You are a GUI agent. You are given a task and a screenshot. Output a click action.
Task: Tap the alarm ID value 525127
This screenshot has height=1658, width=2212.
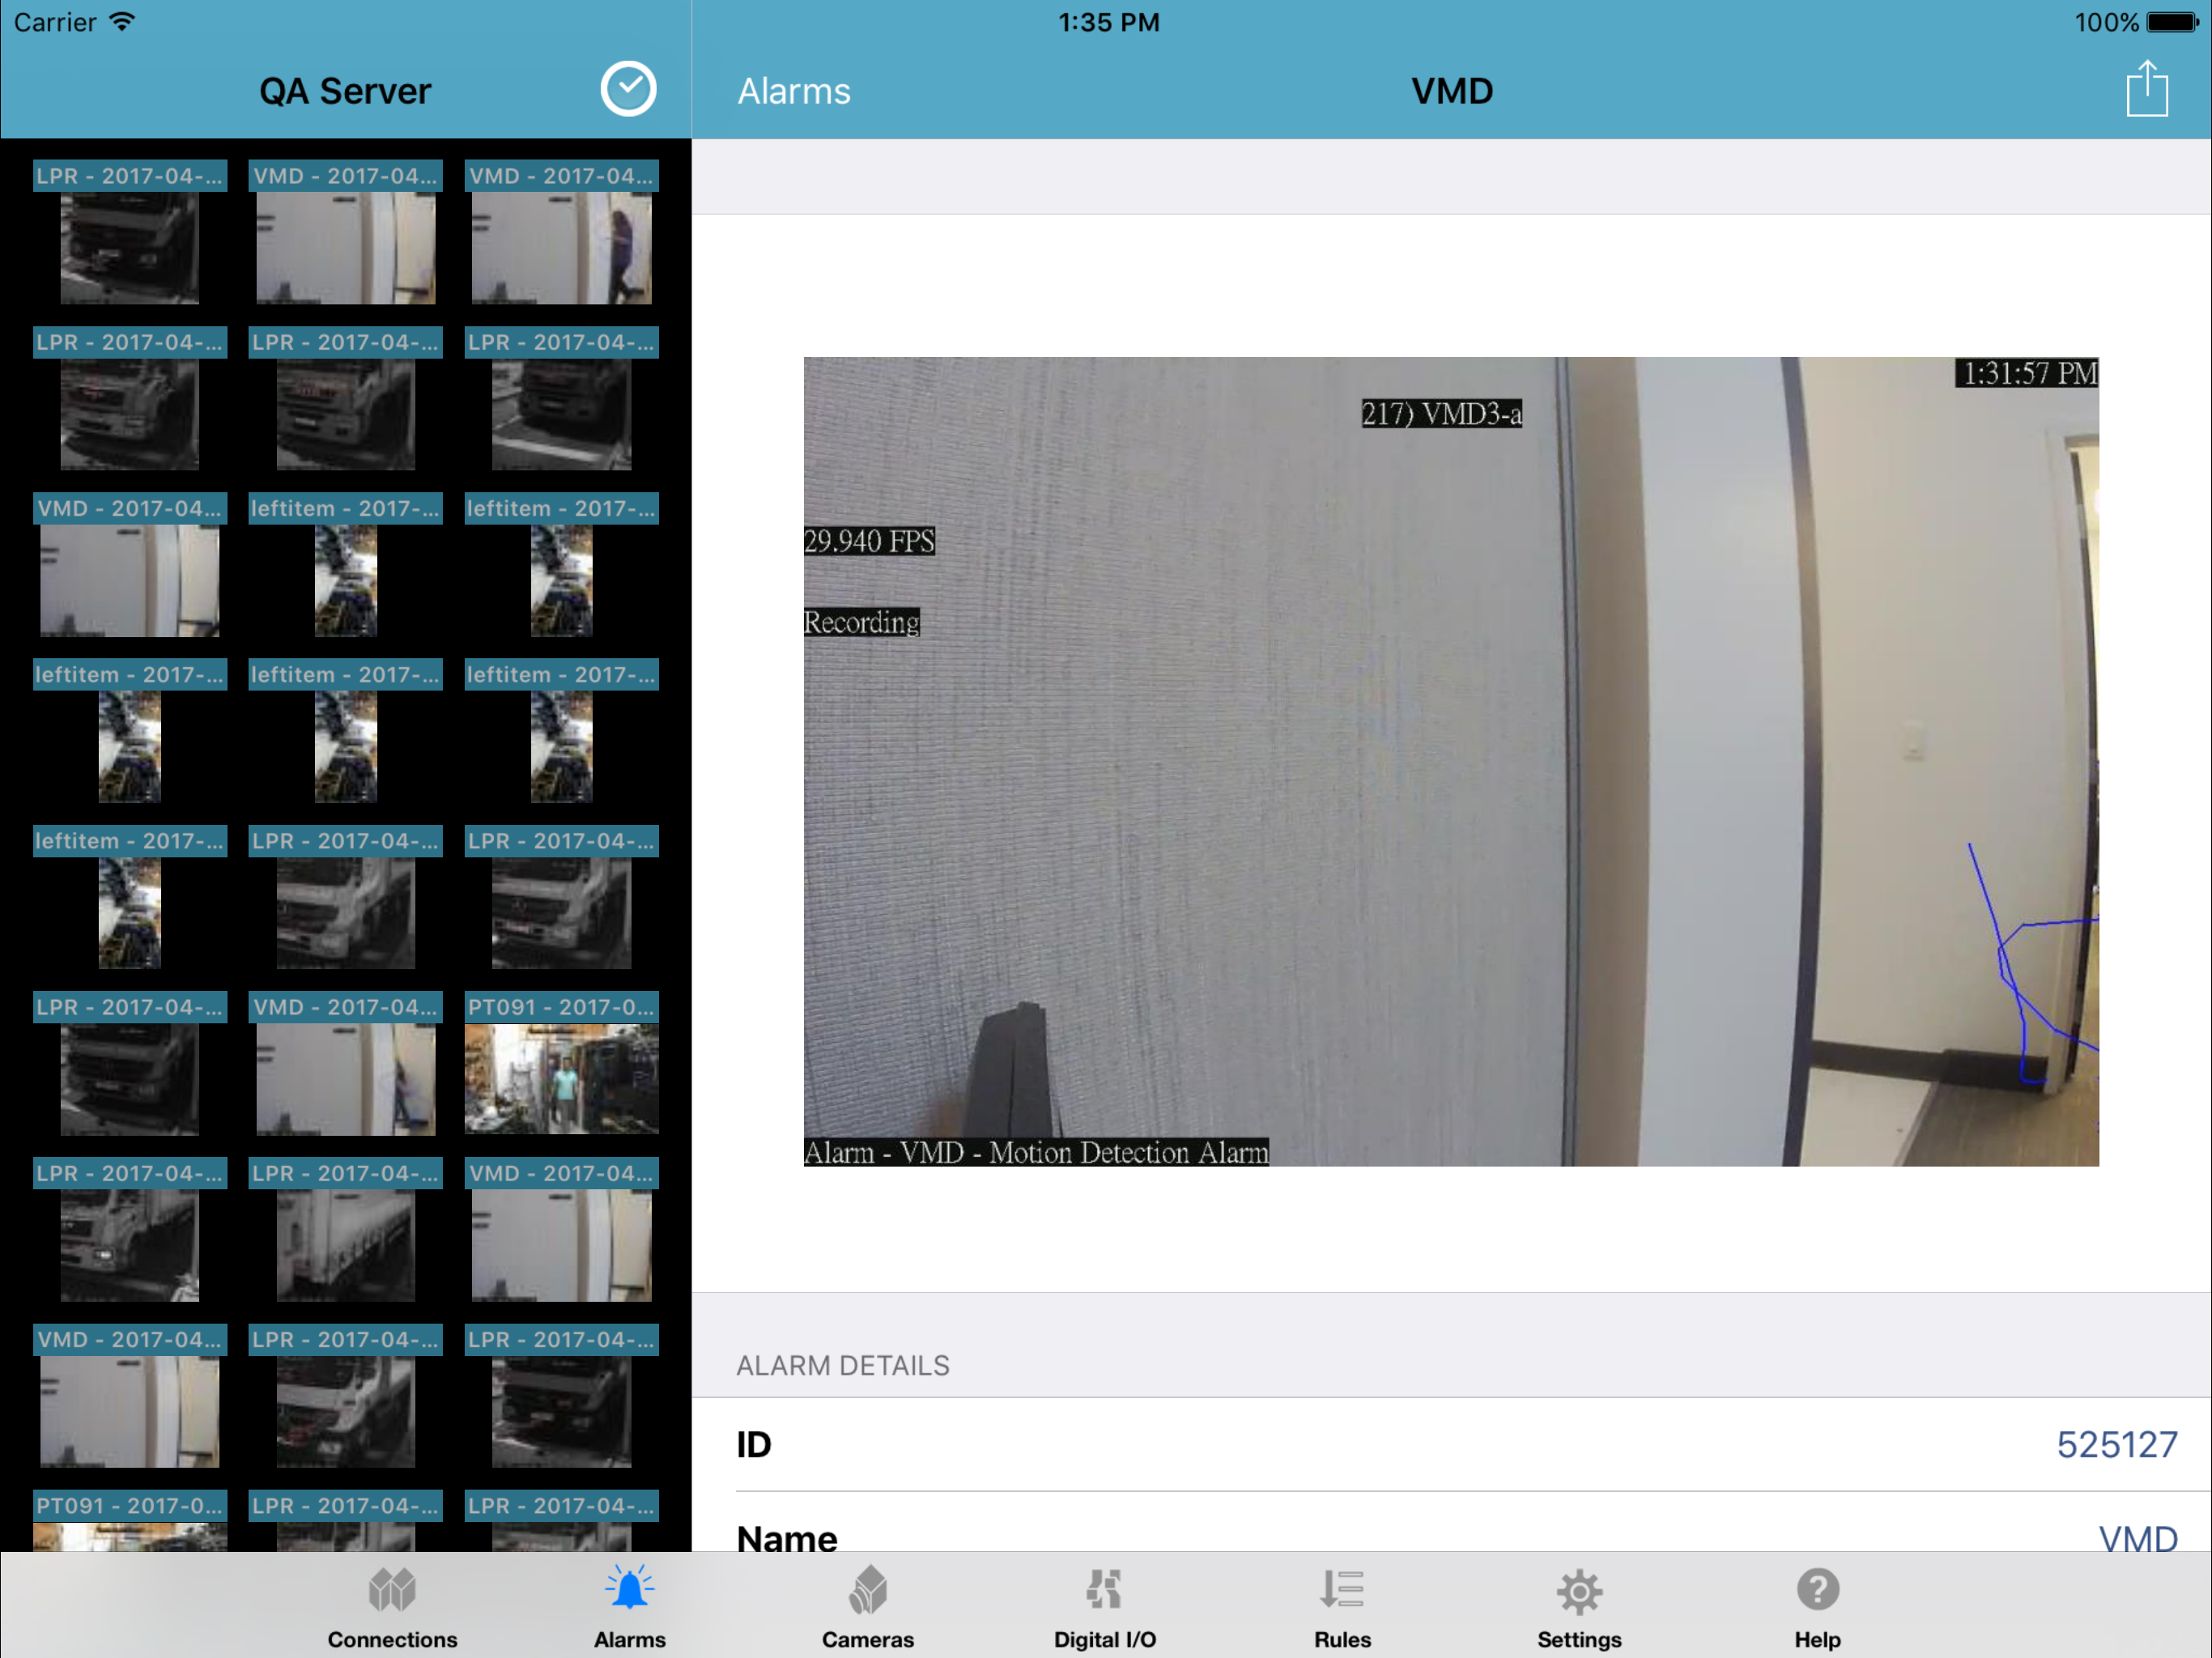point(2117,1444)
